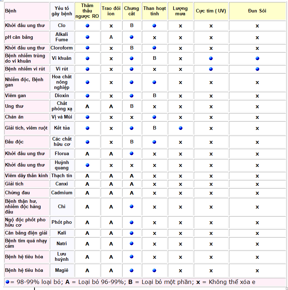Click the blue dot under Thẩm thấu ngược RO for Huỳnh quang
Viewport: 288px width, 290px height.
coord(87,165)
